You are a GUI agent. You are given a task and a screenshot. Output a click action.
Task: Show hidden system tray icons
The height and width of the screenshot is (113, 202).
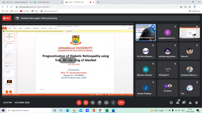pos(166,110)
